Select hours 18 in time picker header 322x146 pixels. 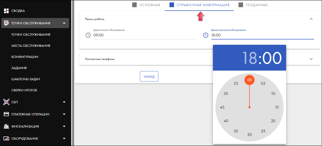click(250, 58)
